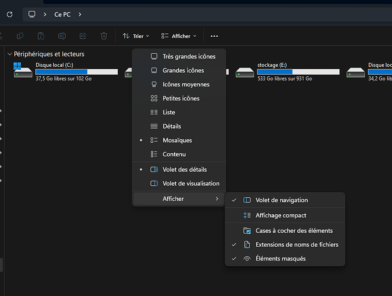The width and height of the screenshot is (392, 296).
Task: Select Mosaïques layout option
Action: coord(177,140)
